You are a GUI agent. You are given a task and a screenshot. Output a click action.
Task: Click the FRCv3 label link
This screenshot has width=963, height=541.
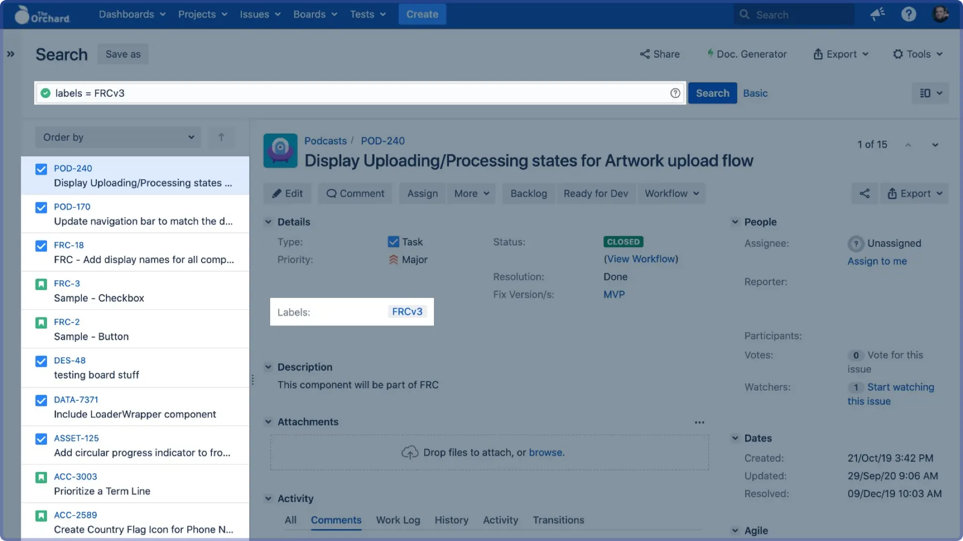(407, 312)
